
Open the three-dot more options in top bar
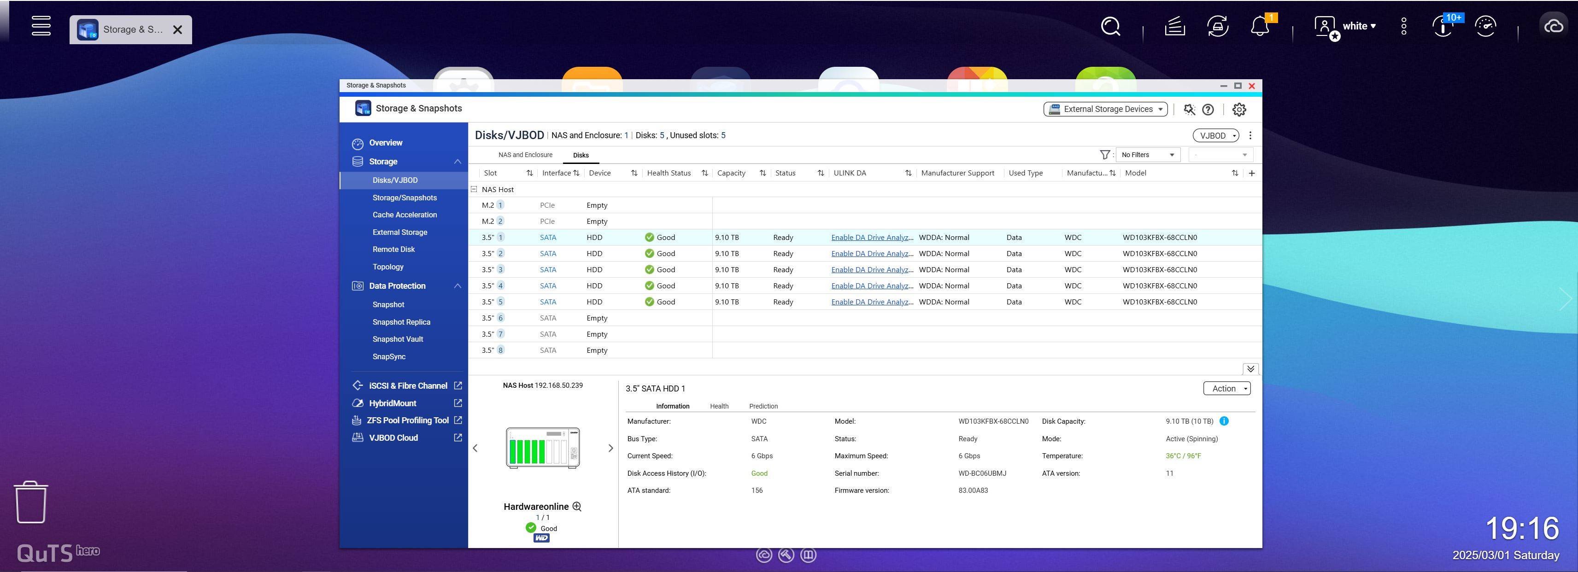[x=1404, y=26]
